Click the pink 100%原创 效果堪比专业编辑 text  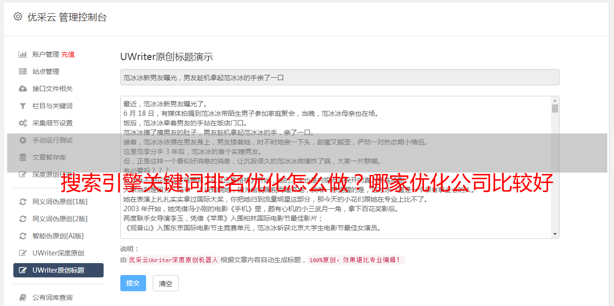356,260
